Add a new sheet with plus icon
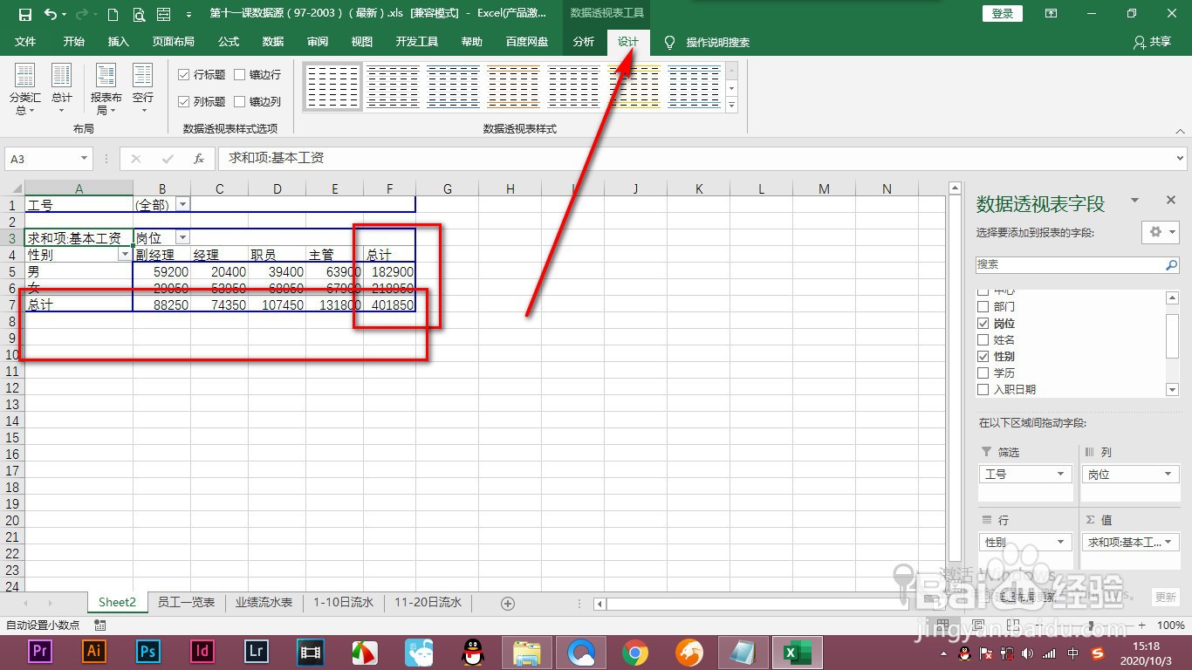Image resolution: width=1192 pixels, height=670 pixels. pyautogui.click(x=508, y=603)
